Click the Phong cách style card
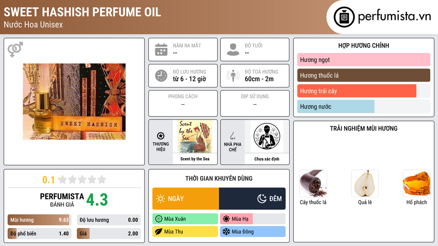This screenshot has width=438, height=246. (183, 103)
